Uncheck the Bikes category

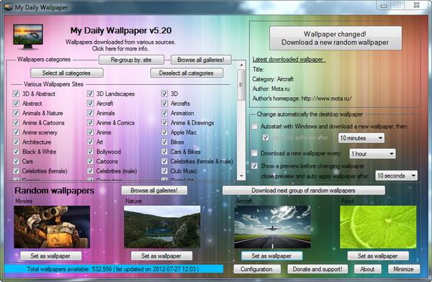(x=164, y=142)
